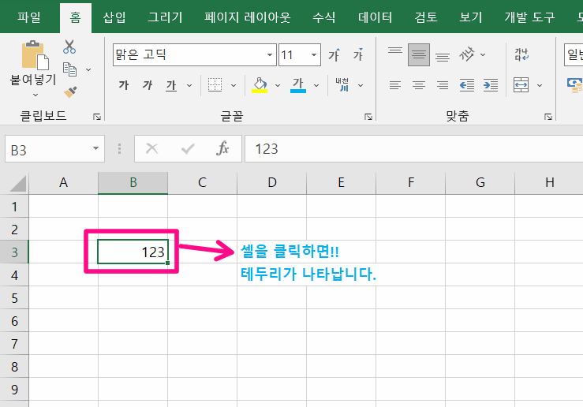This screenshot has width=583, height=407.
Task: Click the accounting number format icon
Action: coord(575,85)
